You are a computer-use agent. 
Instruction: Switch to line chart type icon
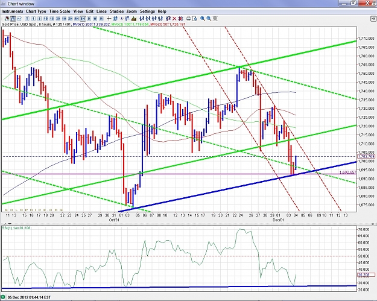coord(19,19)
